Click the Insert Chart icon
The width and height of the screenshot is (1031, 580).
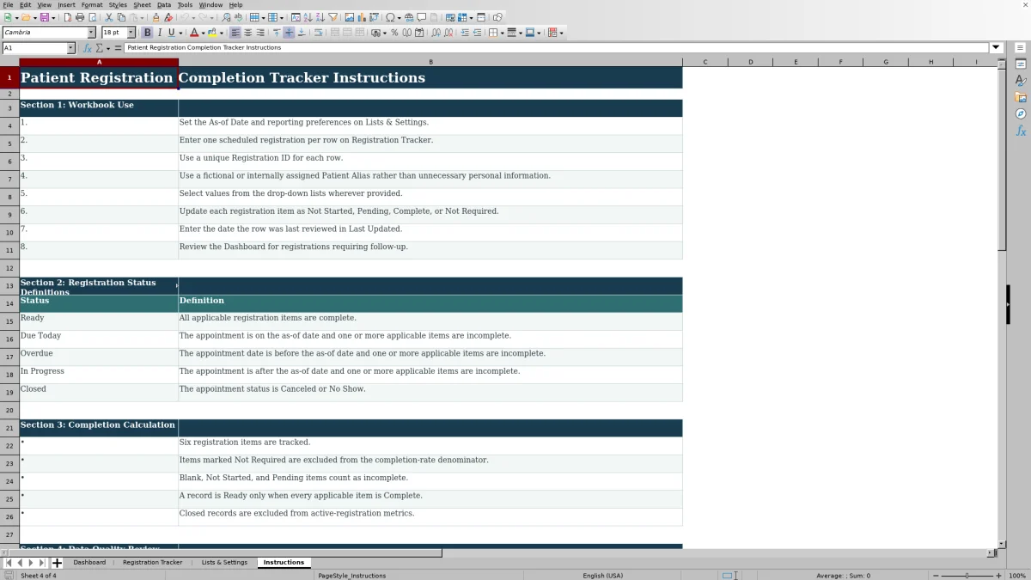pyautogui.click(x=362, y=17)
